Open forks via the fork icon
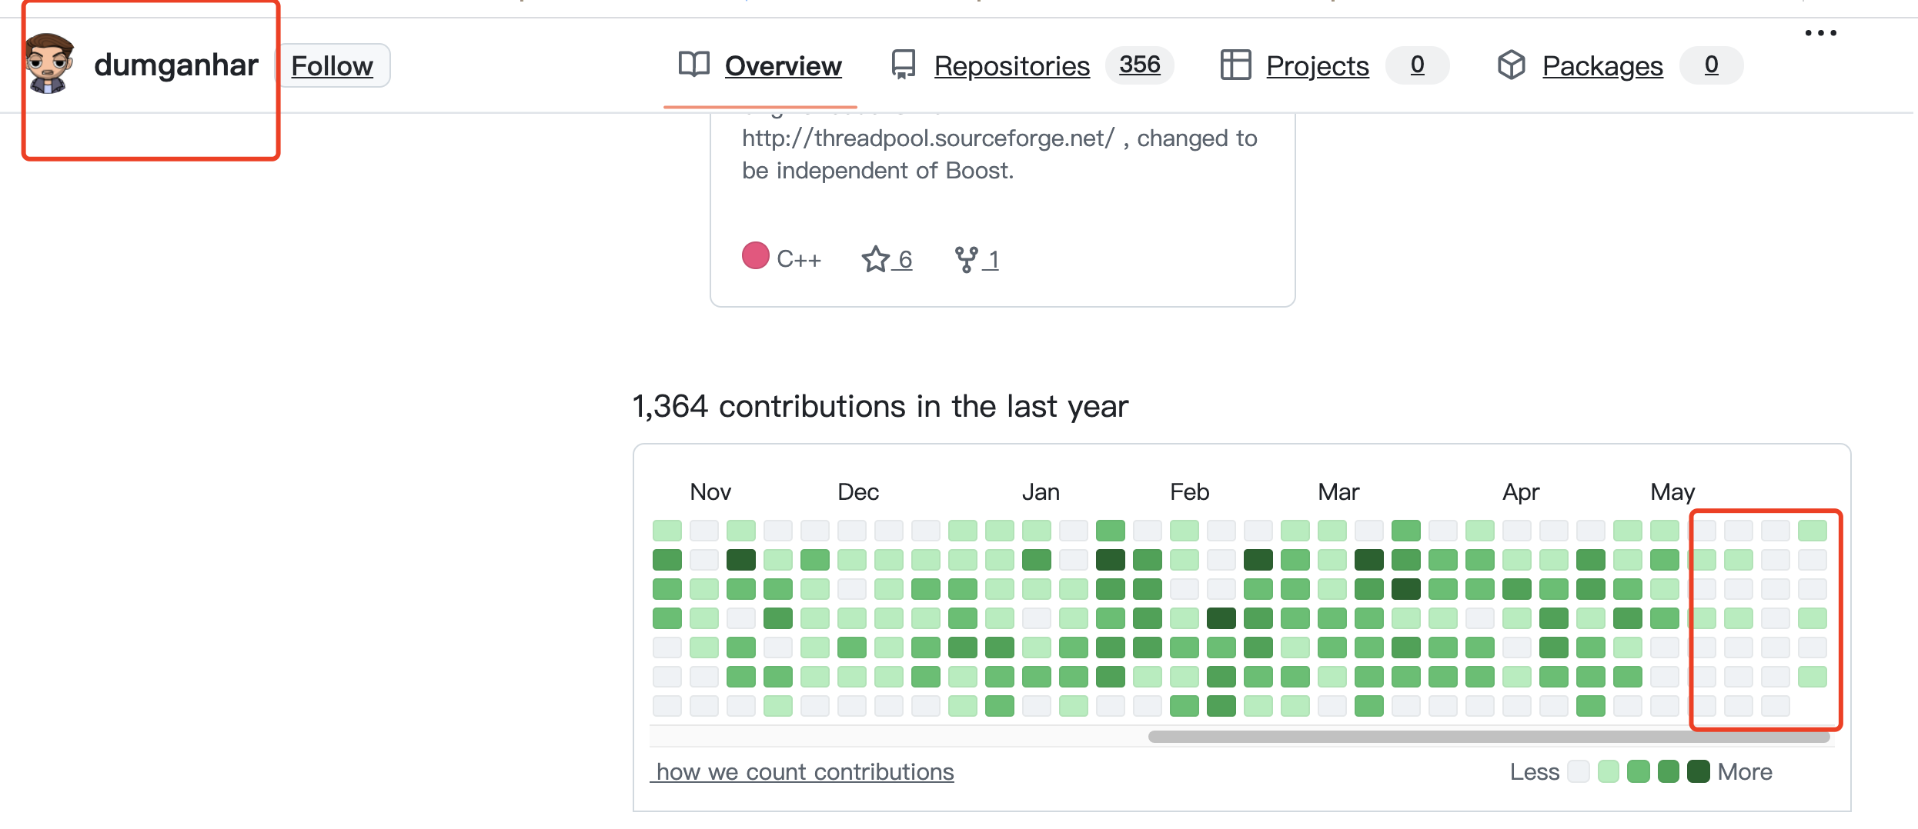Image resolution: width=1918 pixels, height=829 pixels. [966, 259]
